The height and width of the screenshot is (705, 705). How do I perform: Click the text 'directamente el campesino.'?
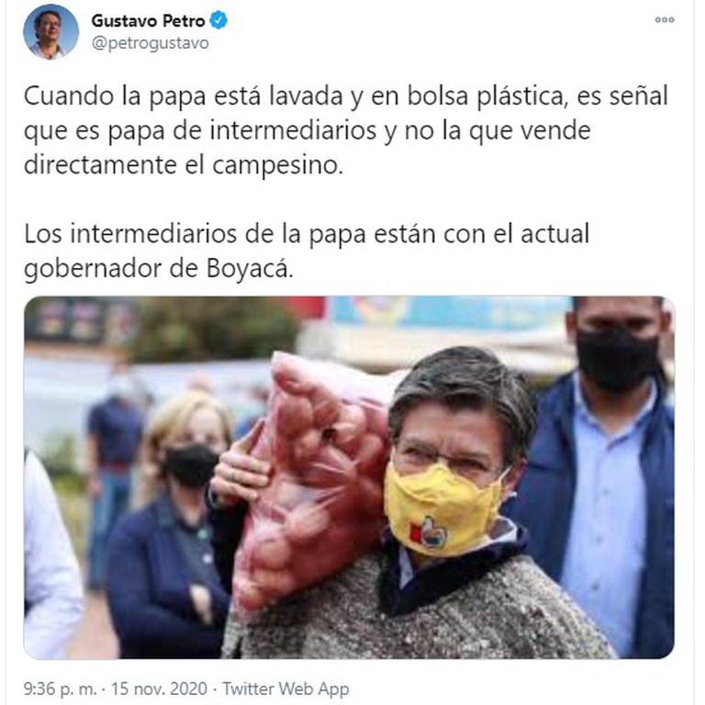184,165
